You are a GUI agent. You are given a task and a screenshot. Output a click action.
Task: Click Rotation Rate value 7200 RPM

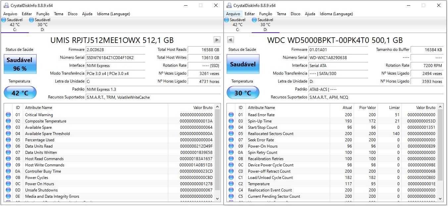(427, 65)
